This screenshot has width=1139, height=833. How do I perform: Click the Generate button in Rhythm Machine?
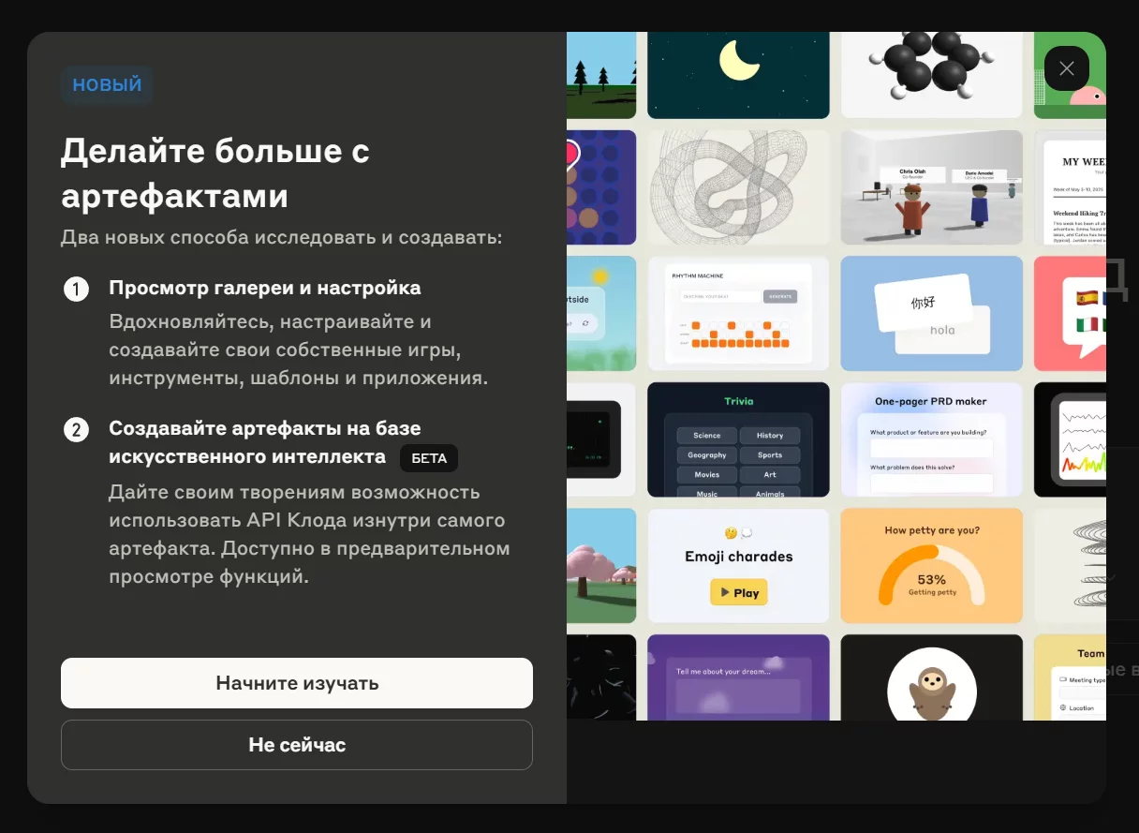point(779,296)
